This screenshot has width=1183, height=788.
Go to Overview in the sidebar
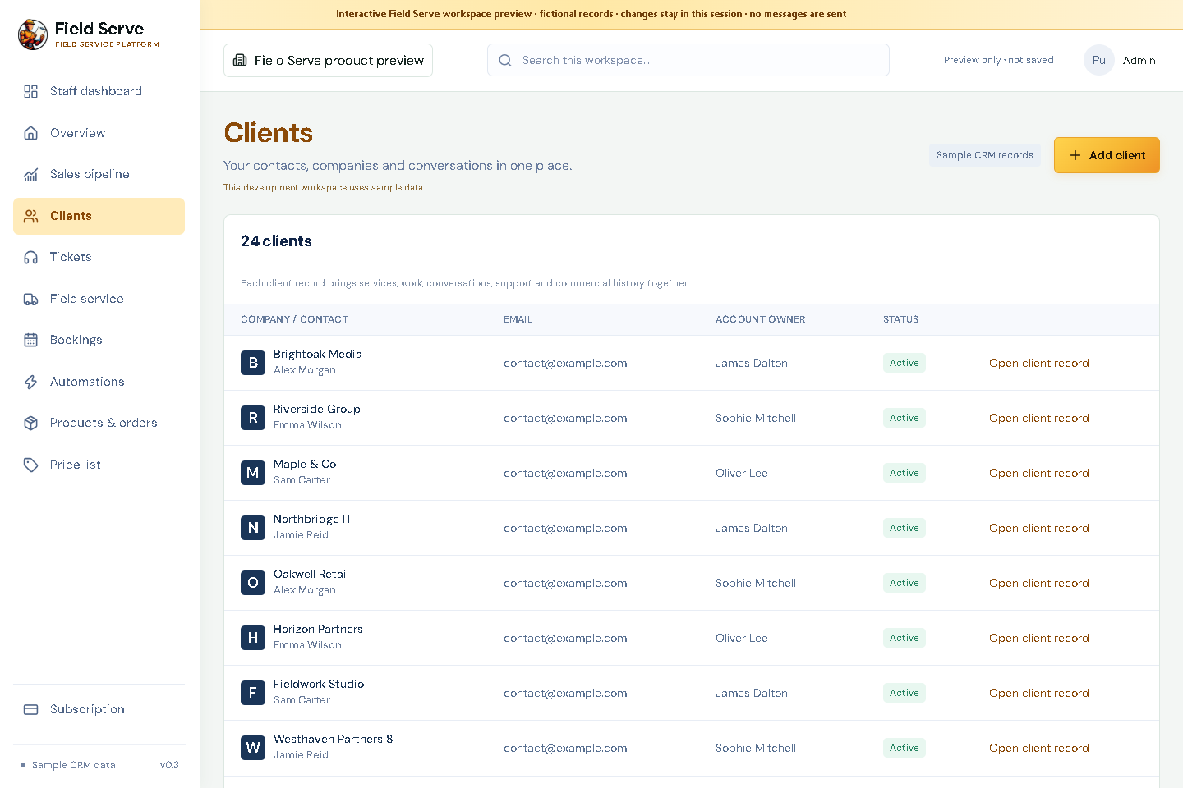coord(99,133)
